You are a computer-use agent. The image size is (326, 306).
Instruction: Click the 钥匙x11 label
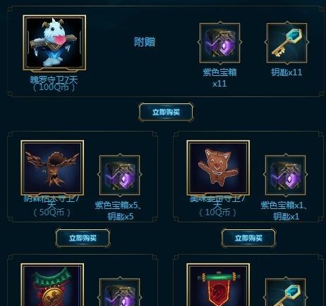tap(286, 72)
